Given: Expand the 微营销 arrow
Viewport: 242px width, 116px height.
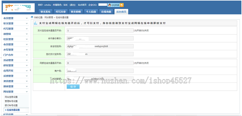Looking at the screenshot, I should (x=27, y=34).
